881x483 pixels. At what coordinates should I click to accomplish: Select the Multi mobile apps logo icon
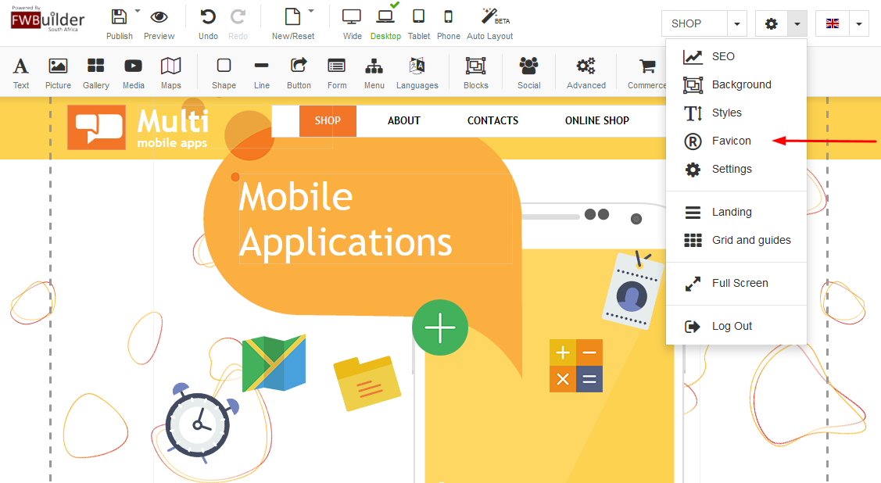pos(97,127)
